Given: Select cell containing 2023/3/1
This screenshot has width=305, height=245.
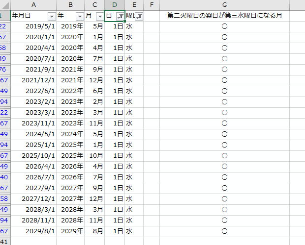Looking at the screenshot, I should click(x=33, y=113).
